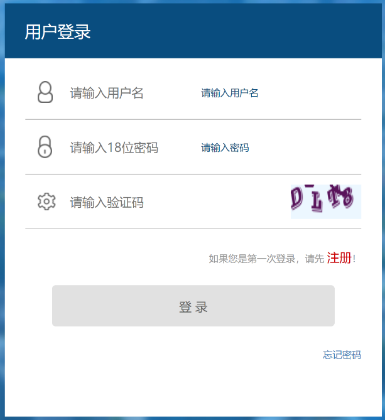Open the red 注册 registration link
Screen dimensions: 385x420
point(339,258)
